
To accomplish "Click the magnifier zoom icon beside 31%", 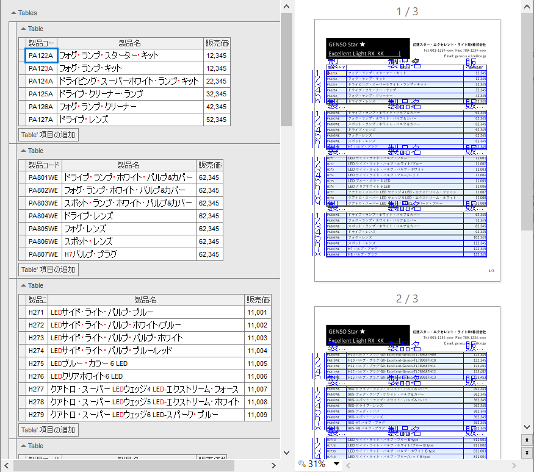I will click(301, 463).
